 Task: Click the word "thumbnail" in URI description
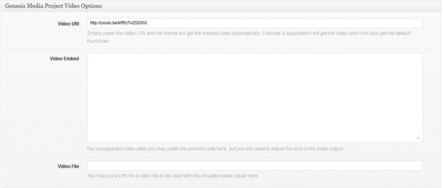98,41
